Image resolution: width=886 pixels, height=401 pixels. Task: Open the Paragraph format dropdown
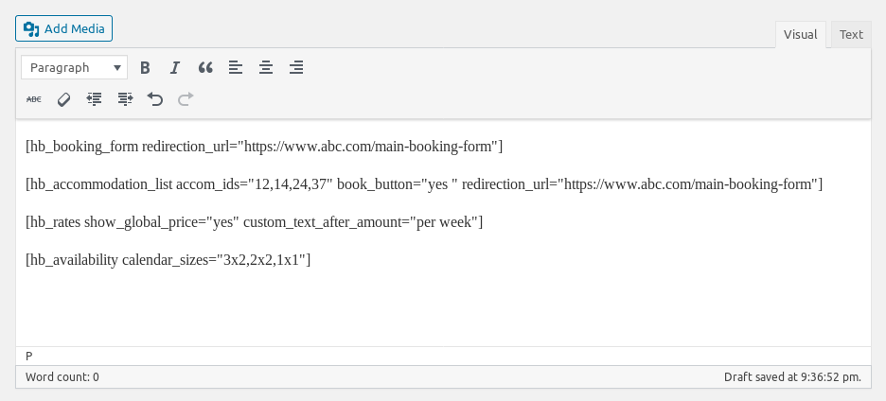(x=75, y=67)
